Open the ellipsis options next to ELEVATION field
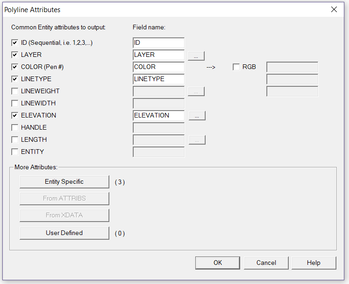 point(197,116)
